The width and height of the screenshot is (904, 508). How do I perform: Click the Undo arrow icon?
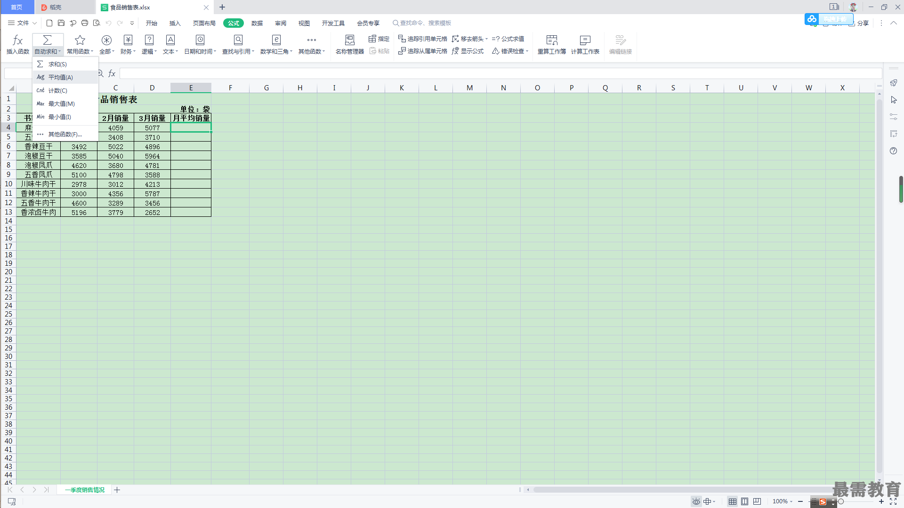tap(109, 23)
